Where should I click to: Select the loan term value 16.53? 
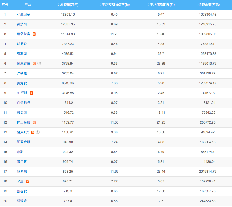161,24
